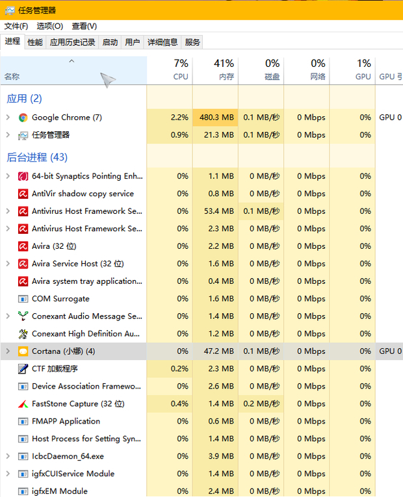Click the Cortana process icon
403x497 pixels.
tap(23, 351)
